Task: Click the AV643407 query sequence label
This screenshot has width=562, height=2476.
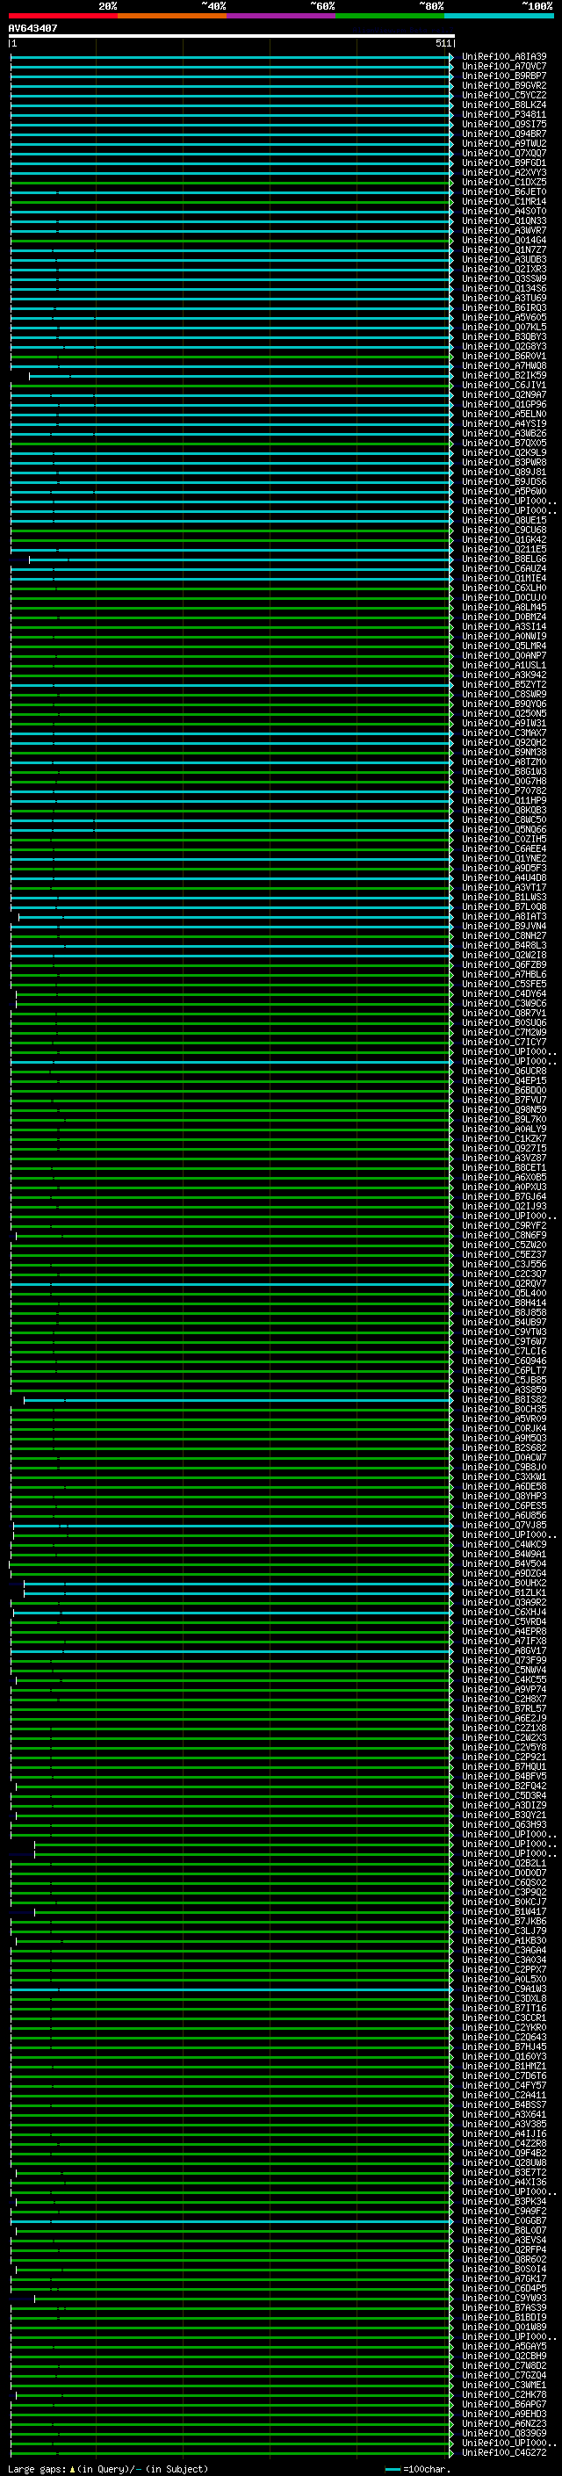Action: (32, 29)
